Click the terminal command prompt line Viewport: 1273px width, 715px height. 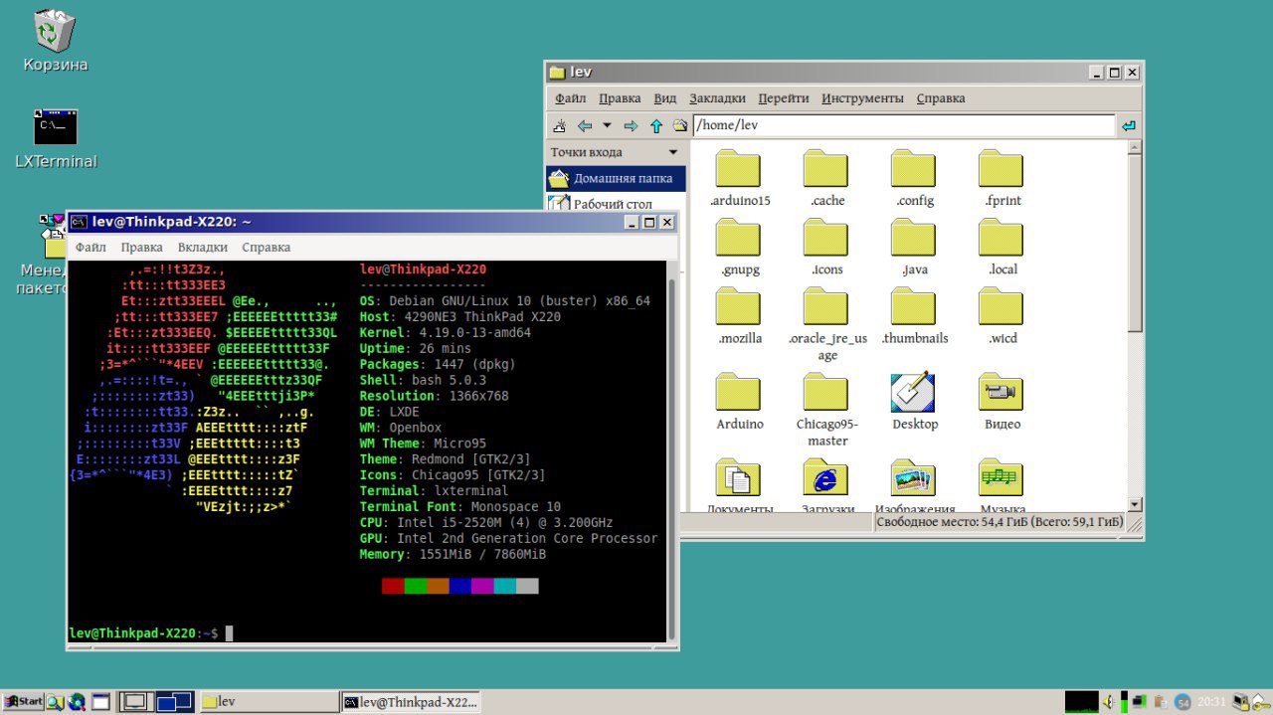point(367,632)
